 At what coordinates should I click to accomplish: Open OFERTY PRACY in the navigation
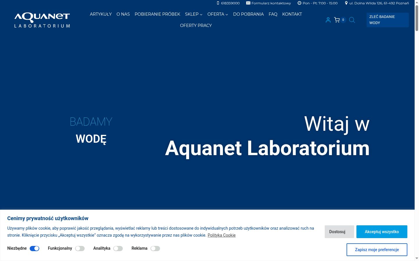click(196, 26)
